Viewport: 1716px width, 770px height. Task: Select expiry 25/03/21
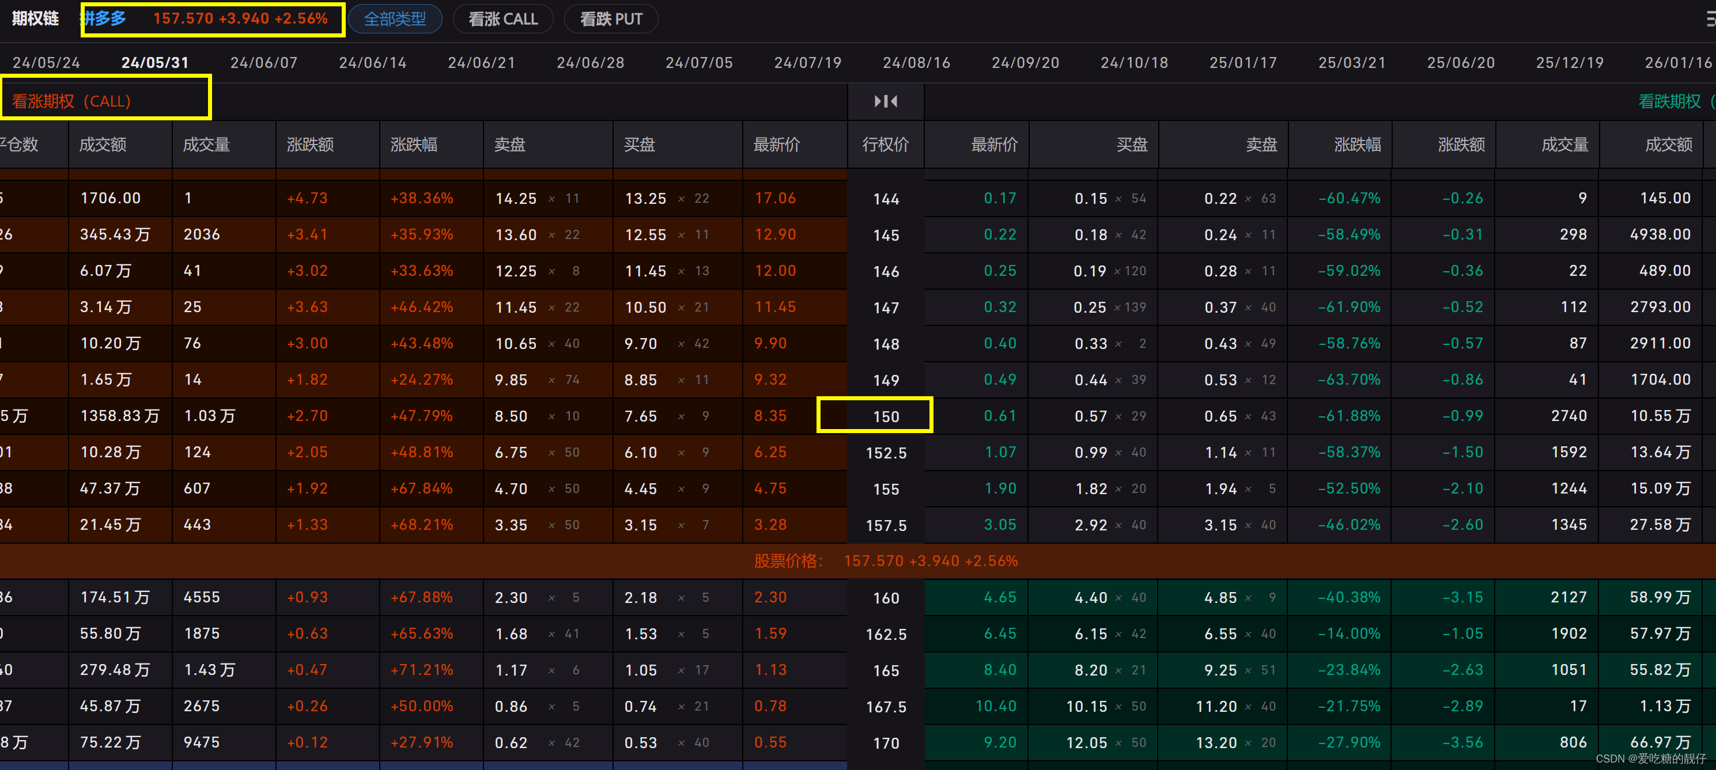[x=1352, y=63]
